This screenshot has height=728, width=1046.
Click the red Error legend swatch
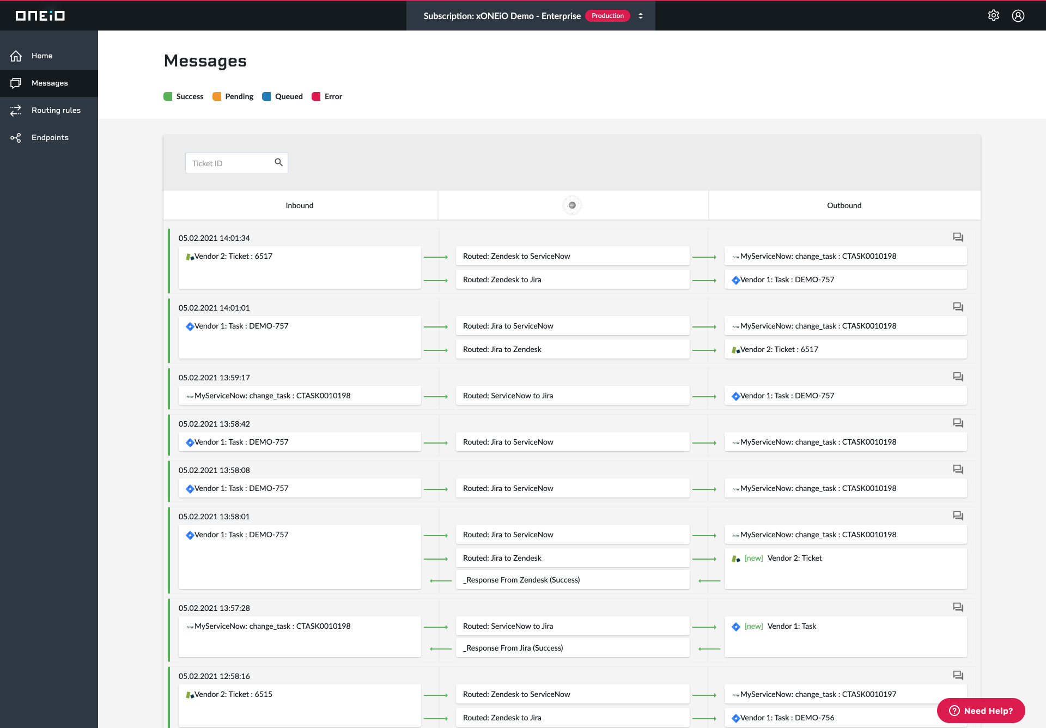coord(316,96)
